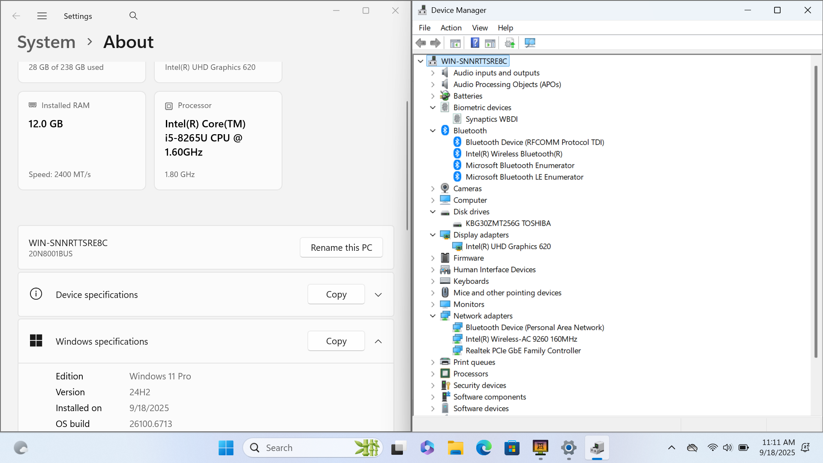Open the Action menu
823x463 pixels.
coord(451,28)
